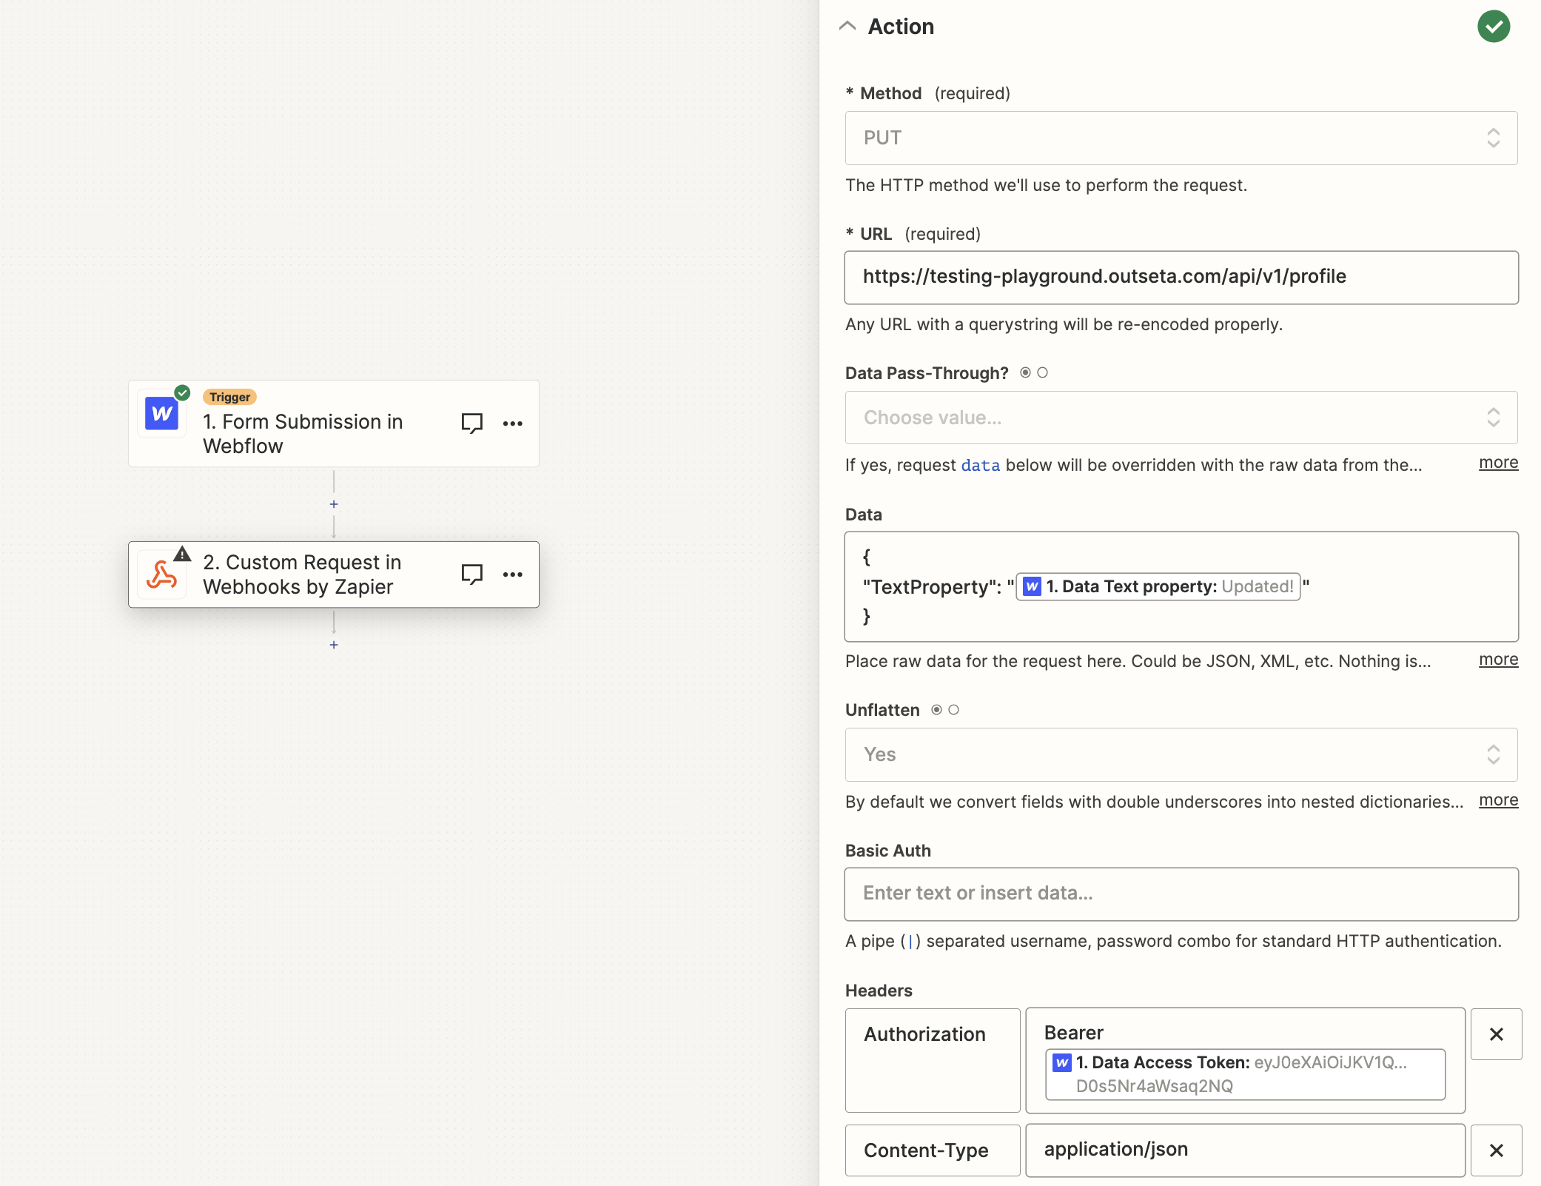Click the Headers section label
Screen dimensions: 1541x1186
tap(879, 991)
